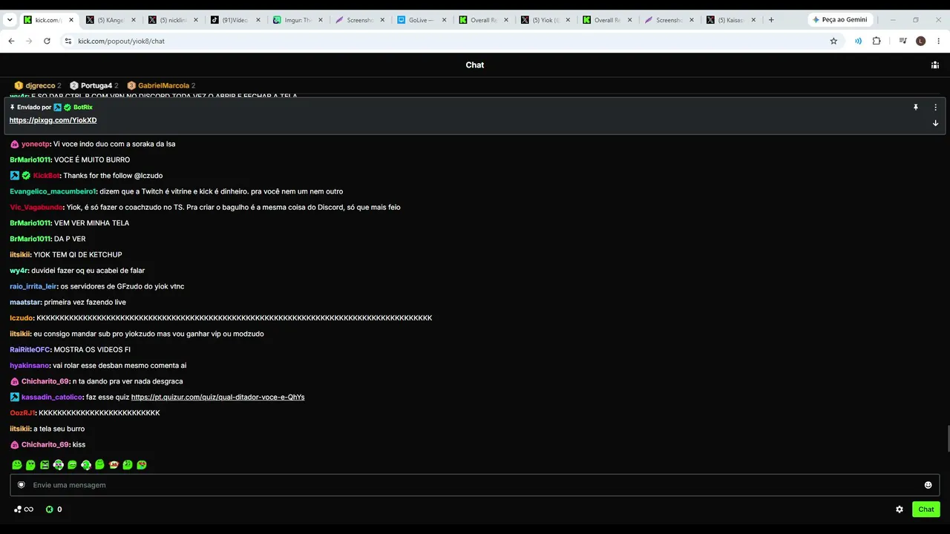Open the tab search dropdown arrow
The height and width of the screenshot is (534, 950).
pos(10,20)
